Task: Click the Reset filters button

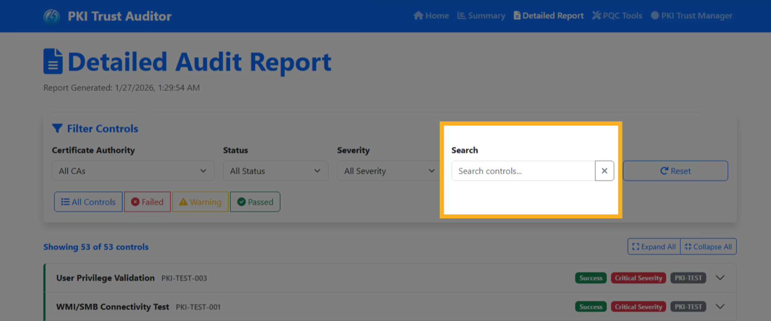Action: coord(675,171)
